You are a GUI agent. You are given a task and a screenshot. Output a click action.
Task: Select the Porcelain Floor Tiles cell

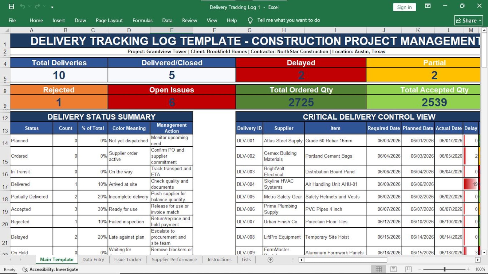coord(335,222)
